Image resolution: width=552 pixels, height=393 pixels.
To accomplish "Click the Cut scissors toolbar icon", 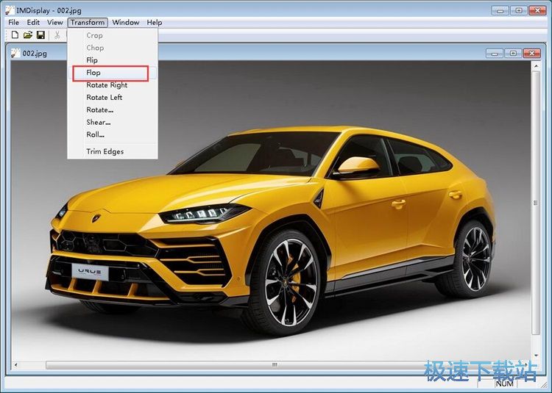I will 57,35.
